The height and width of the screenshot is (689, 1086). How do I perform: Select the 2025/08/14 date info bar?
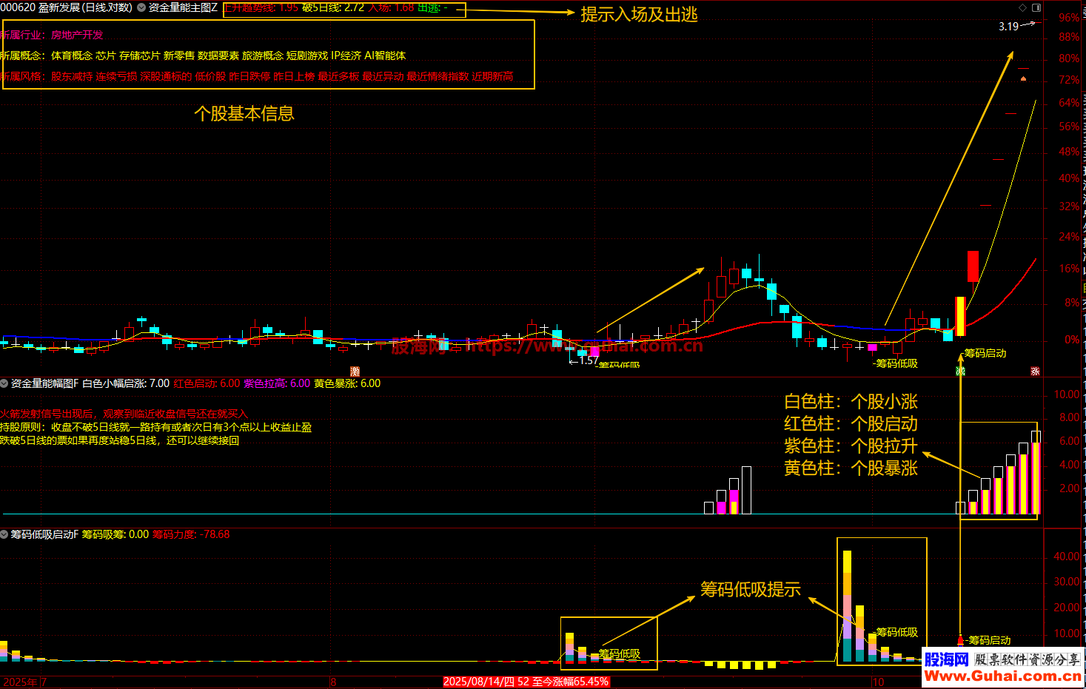526,682
